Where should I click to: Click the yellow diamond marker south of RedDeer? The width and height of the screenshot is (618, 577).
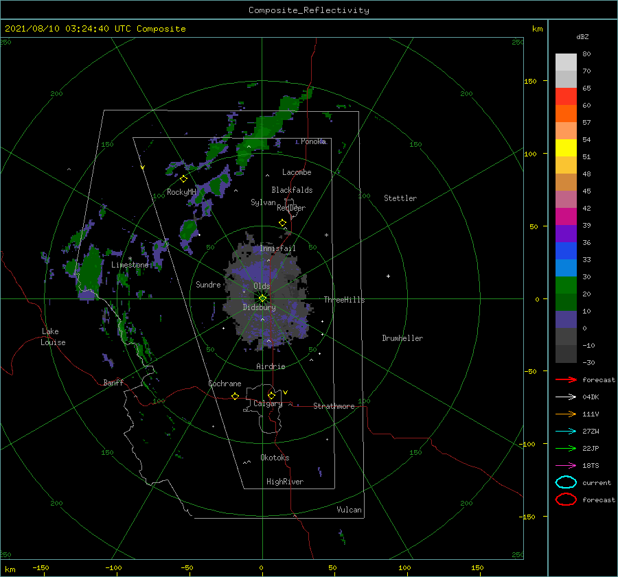point(282,223)
